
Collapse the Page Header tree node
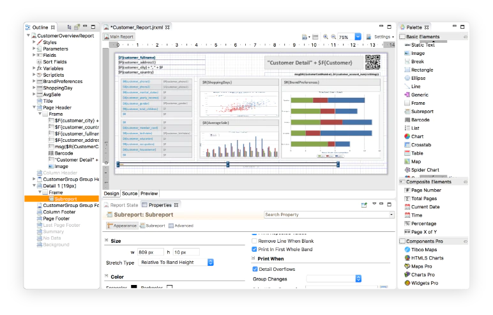pos(34,107)
